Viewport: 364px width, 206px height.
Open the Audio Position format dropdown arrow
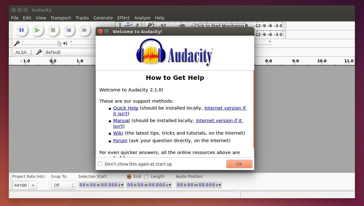click(x=220, y=185)
